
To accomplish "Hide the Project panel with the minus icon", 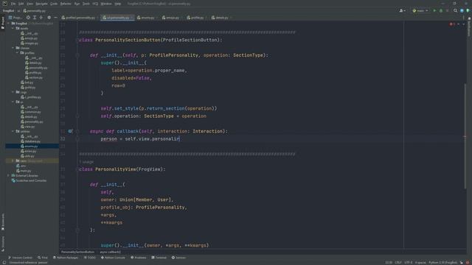I will (55, 18).
